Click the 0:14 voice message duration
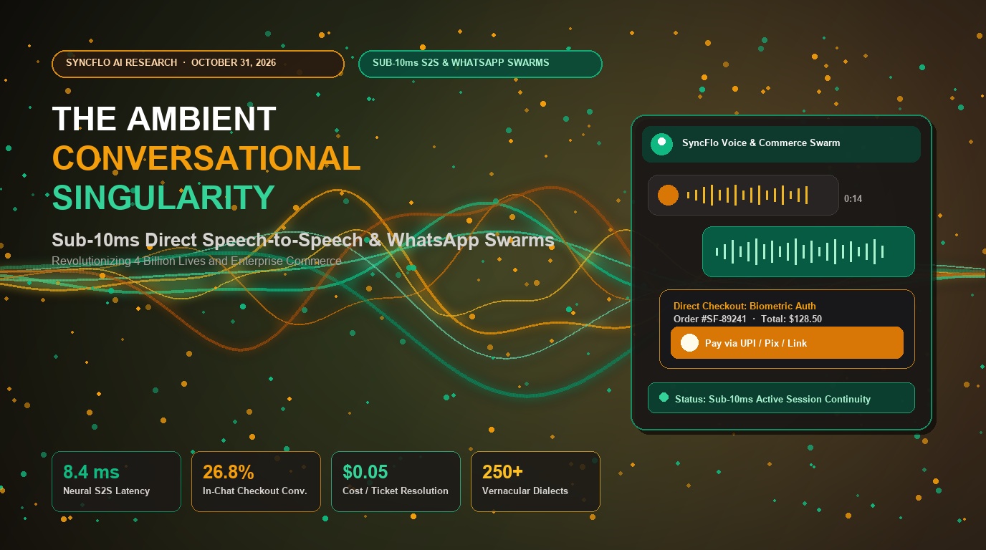 [x=853, y=198]
